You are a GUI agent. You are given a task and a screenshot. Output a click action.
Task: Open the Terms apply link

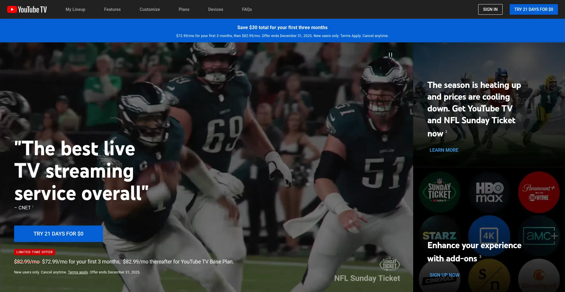coord(78,272)
